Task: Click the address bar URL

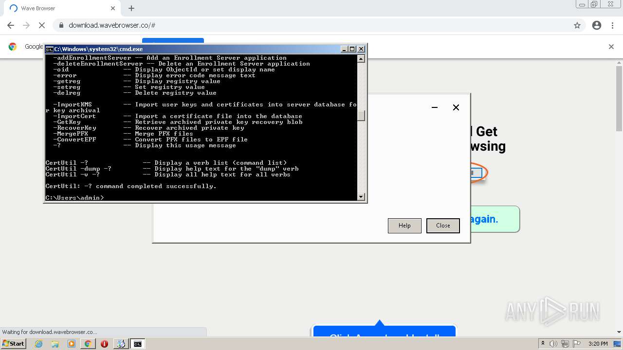Action: tap(112, 25)
